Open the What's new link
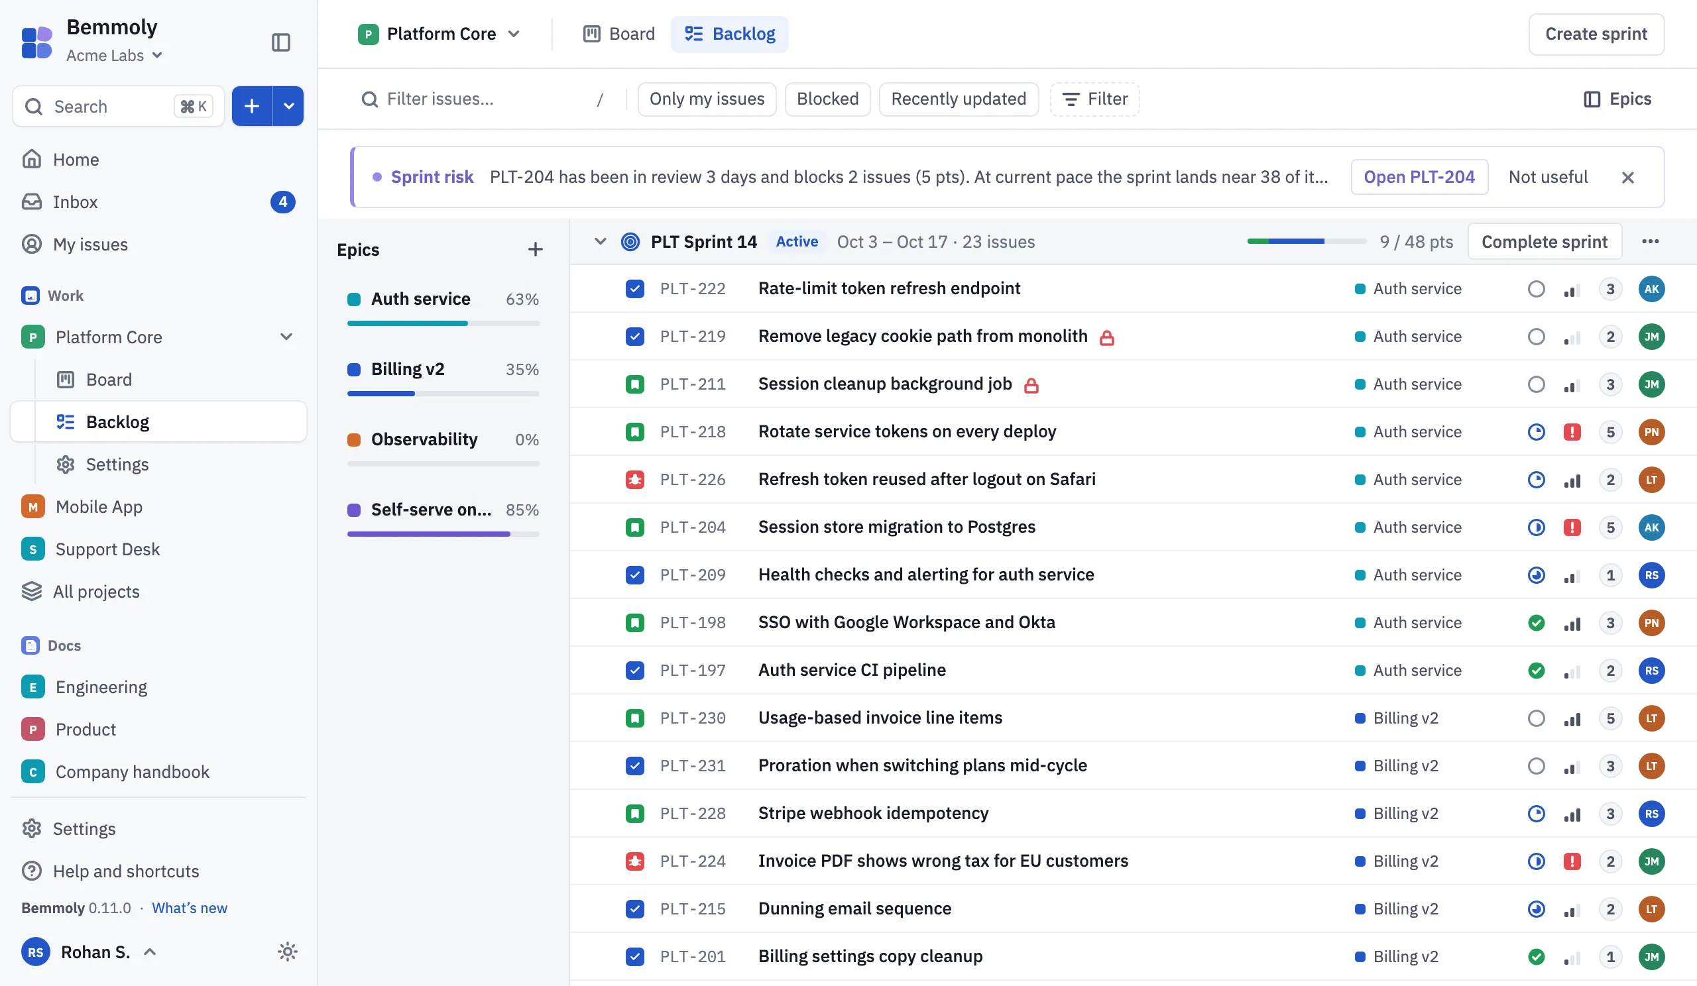1697x986 pixels. click(x=189, y=908)
